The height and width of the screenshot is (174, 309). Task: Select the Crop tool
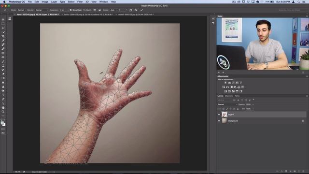(x=3, y=36)
